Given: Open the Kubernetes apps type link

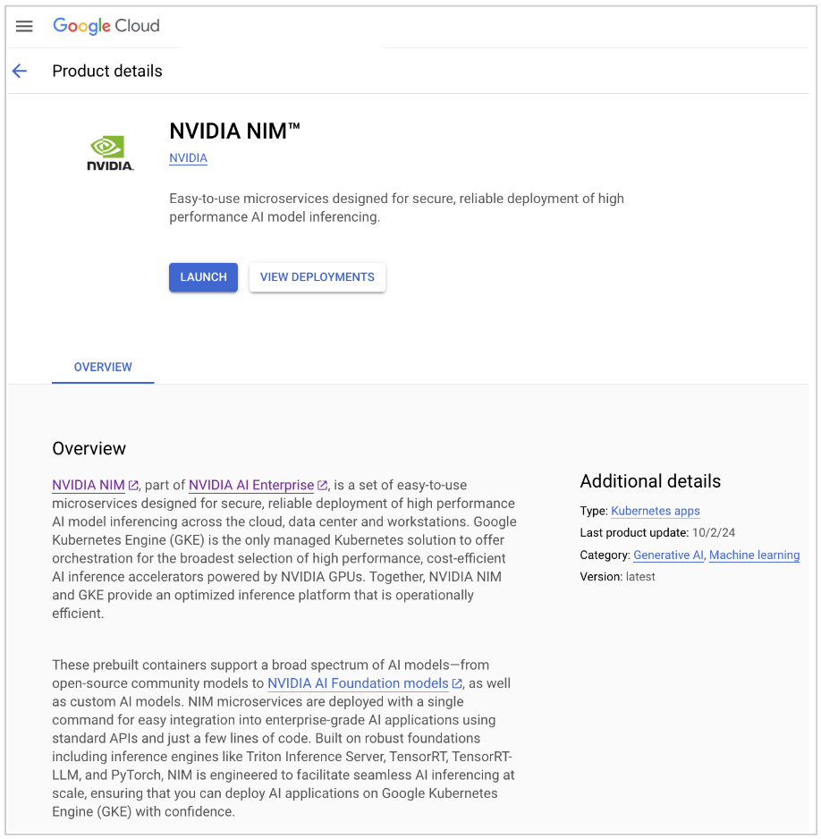Looking at the screenshot, I should [x=656, y=511].
